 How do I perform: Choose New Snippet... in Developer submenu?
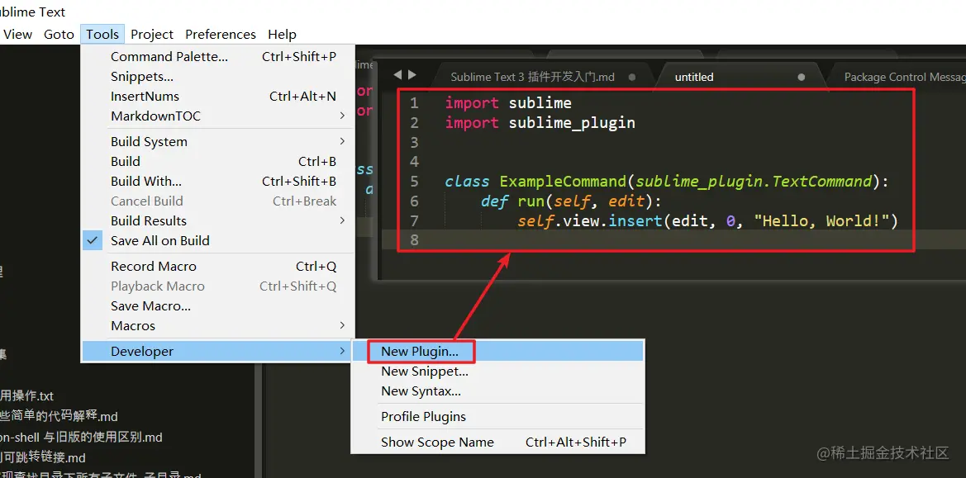(497, 371)
